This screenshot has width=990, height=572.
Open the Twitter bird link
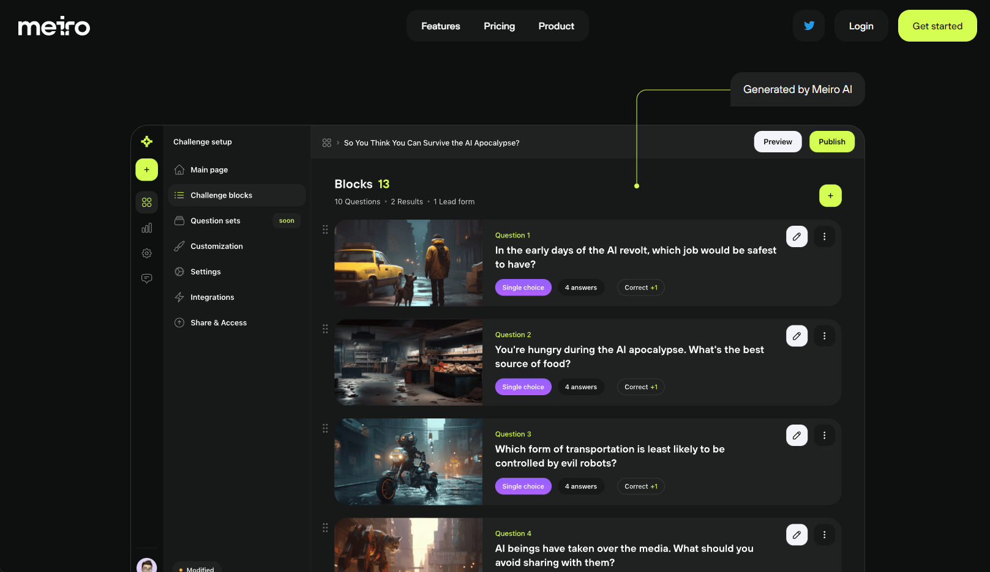pyautogui.click(x=809, y=26)
